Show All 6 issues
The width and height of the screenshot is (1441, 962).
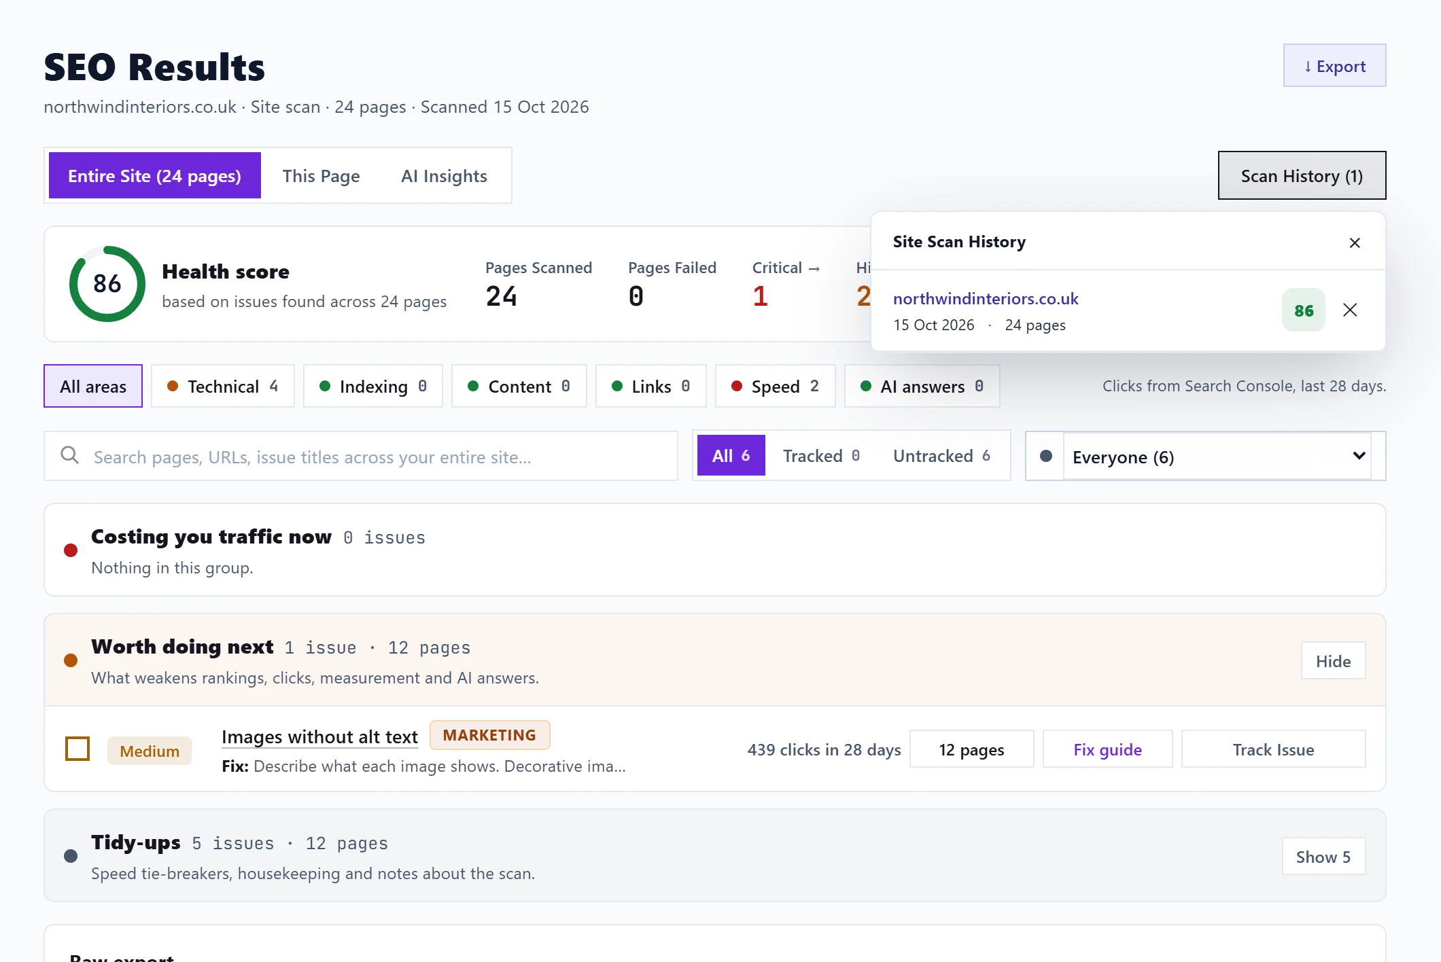coord(731,455)
